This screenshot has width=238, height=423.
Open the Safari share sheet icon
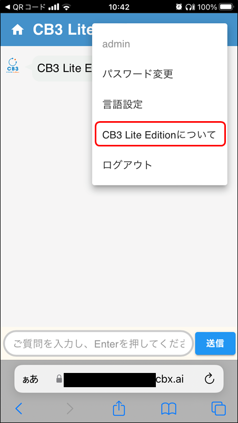(x=119, y=408)
